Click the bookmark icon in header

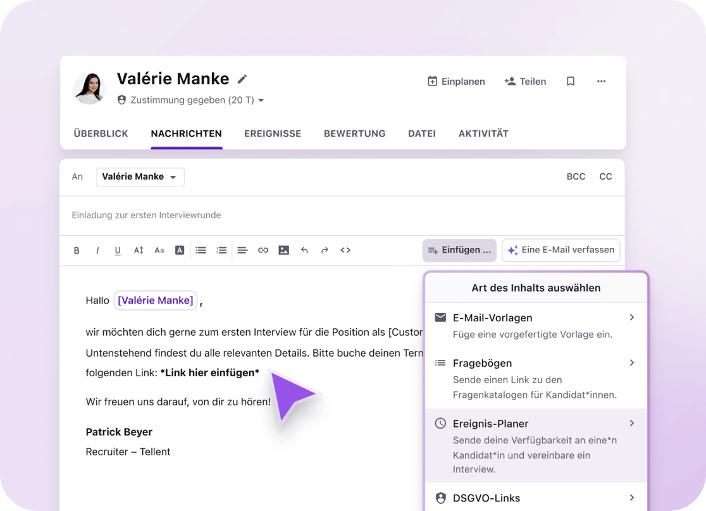(571, 82)
